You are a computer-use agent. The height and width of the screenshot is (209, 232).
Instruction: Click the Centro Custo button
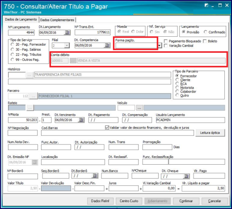click(x=129, y=201)
